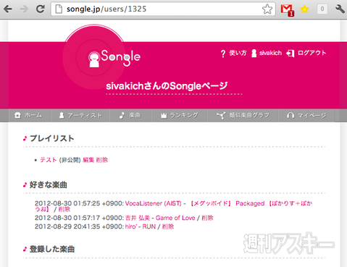Screen dimensions: 347x267
Task: Open the Chrome wrench menu
Action: (x=340, y=9)
